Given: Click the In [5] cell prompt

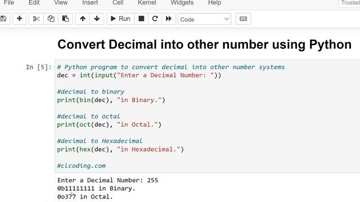Looking at the screenshot, I should pos(39,67).
